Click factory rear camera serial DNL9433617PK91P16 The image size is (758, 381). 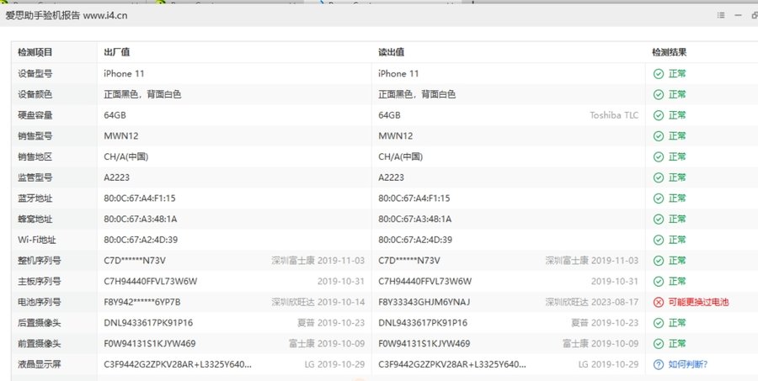coord(148,323)
